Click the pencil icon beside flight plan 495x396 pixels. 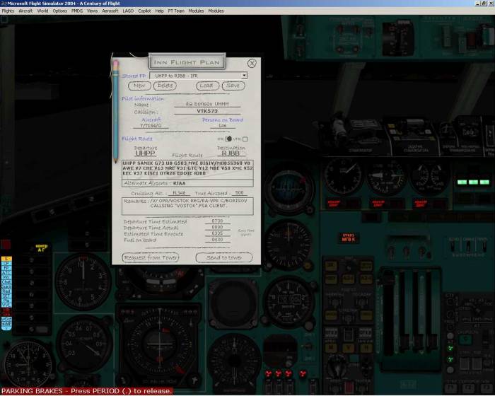coord(116,106)
